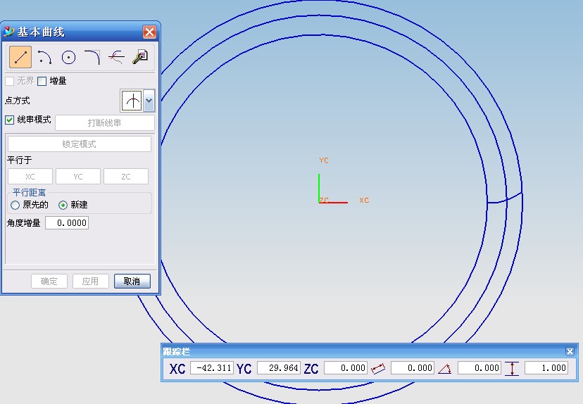Expand the 点方式 dropdown arrow

[149, 101]
